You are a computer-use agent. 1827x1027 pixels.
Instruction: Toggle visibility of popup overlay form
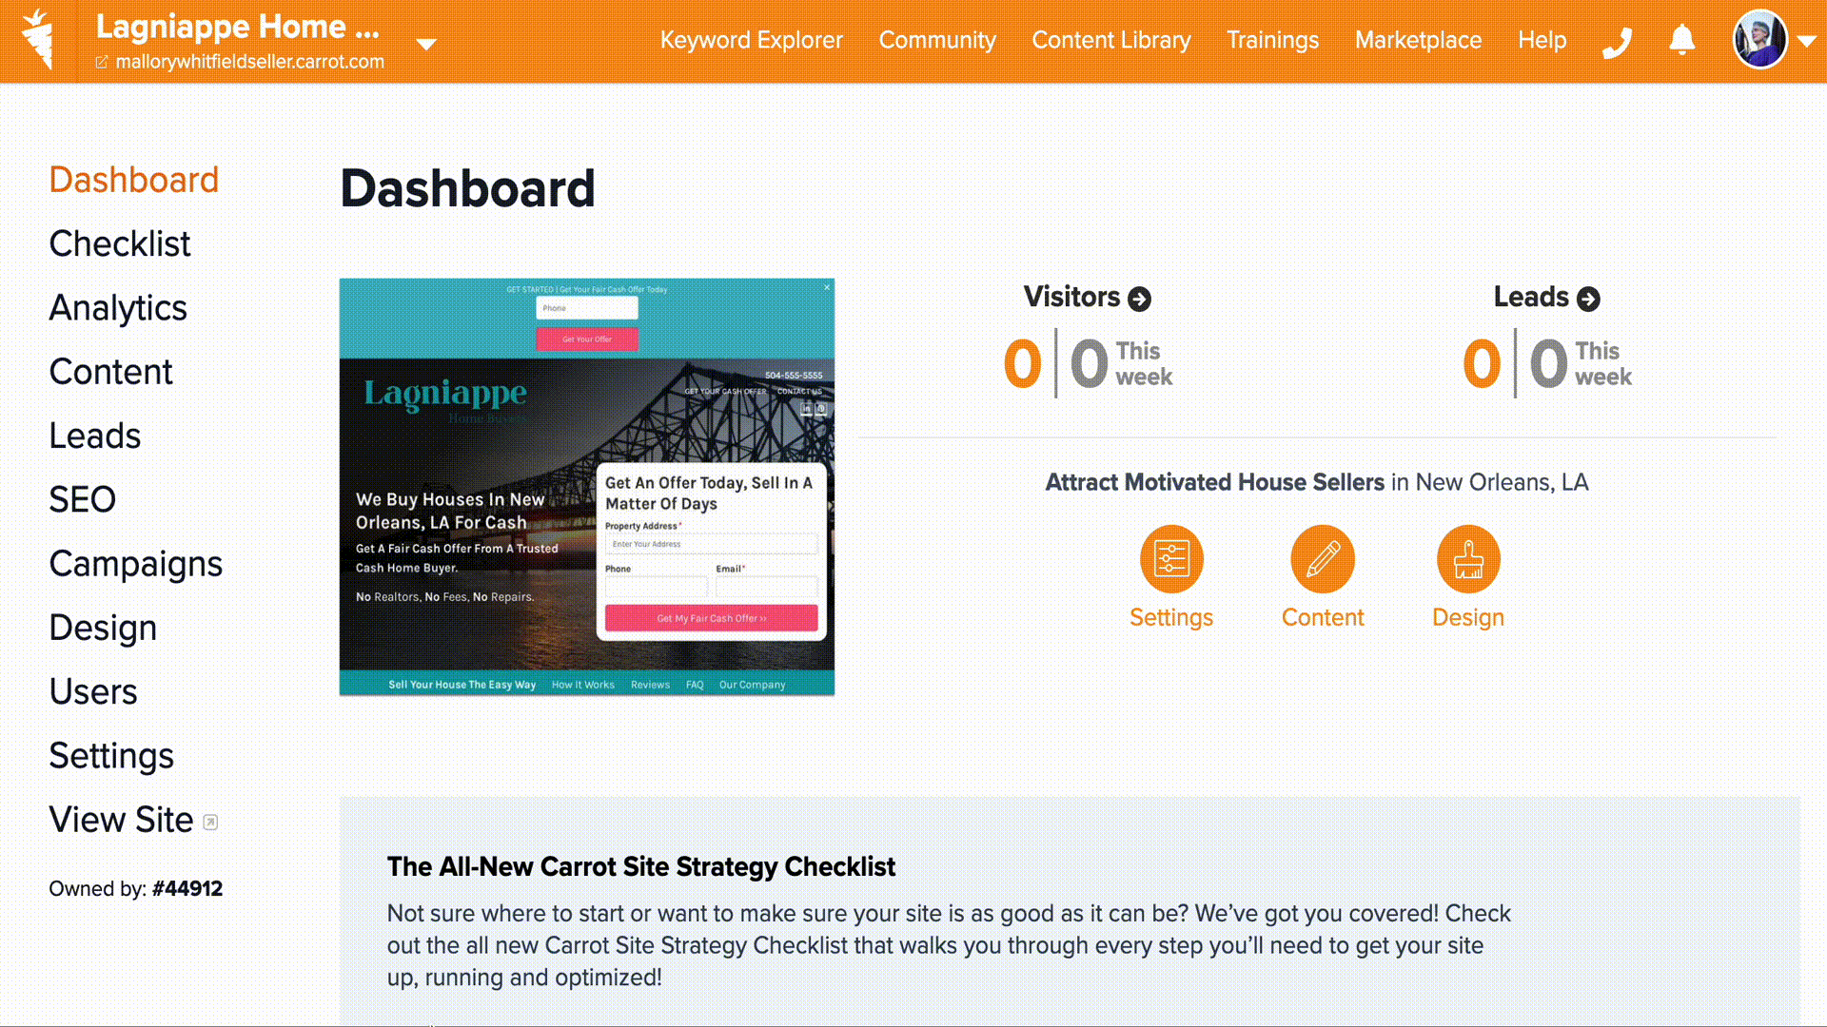point(827,286)
